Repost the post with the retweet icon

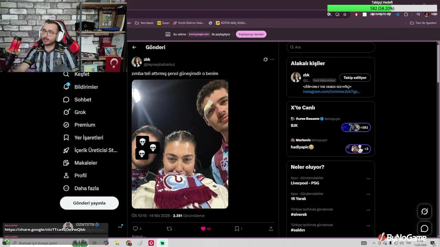(x=169, y=228)
